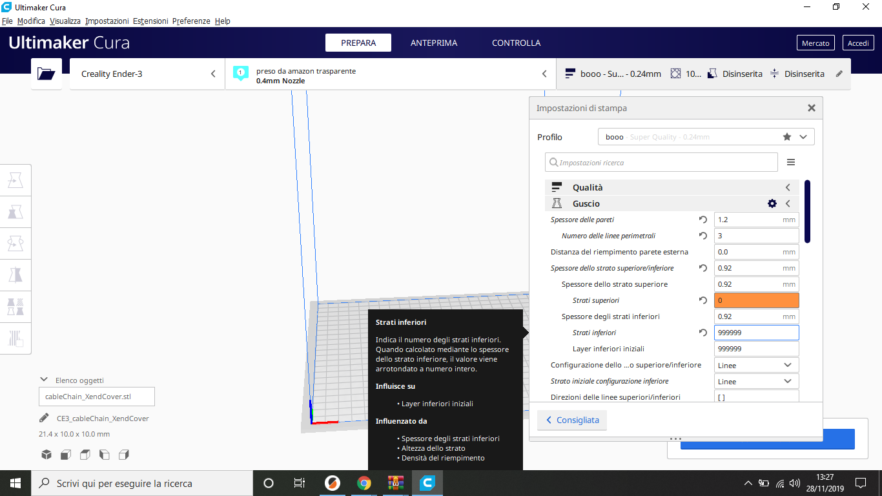Close the Impostazioni di stampa panel
The image size is (882, 496).
pyautogui.click(x=812, y=108)
